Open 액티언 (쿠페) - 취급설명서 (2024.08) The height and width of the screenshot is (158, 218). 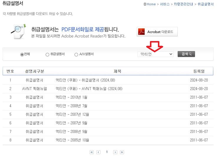tap(85, 80)
